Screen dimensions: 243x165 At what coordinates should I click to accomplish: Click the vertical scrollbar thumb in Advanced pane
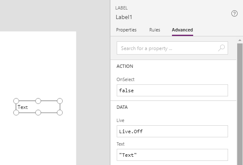[240, 104]
